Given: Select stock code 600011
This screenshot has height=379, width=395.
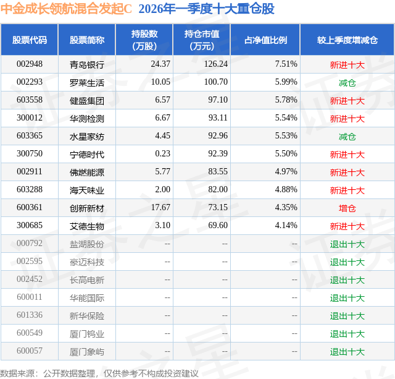Looking at the screenshot, I should pyautogui.click(x=30, y=297).
